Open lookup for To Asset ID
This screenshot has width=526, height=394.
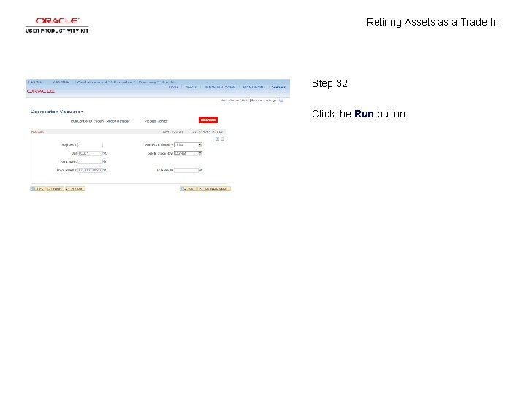201,170
